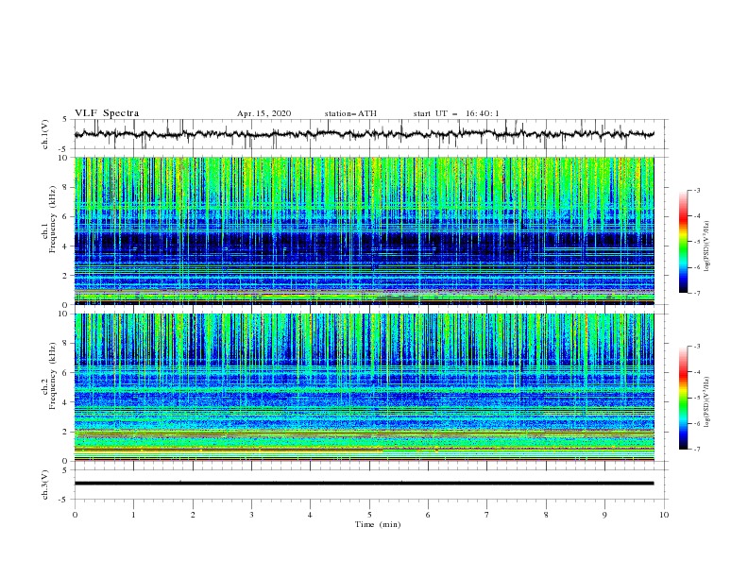Screen dimensions: 748x578
Task: Click the 'VLF Spectra' title text
Action: point(107,113)
